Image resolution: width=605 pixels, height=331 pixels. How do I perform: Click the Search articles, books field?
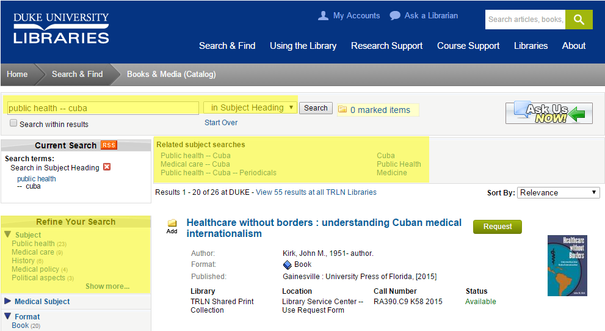click(525, 20)
